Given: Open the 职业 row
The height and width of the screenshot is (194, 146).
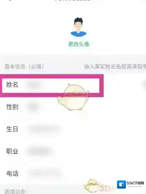Looking at the screenshot, I should [73, 151].
